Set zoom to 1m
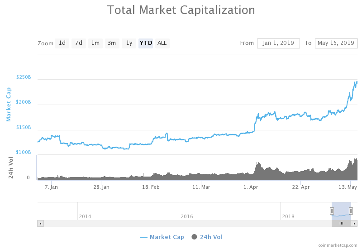 (x=95, y=43)
